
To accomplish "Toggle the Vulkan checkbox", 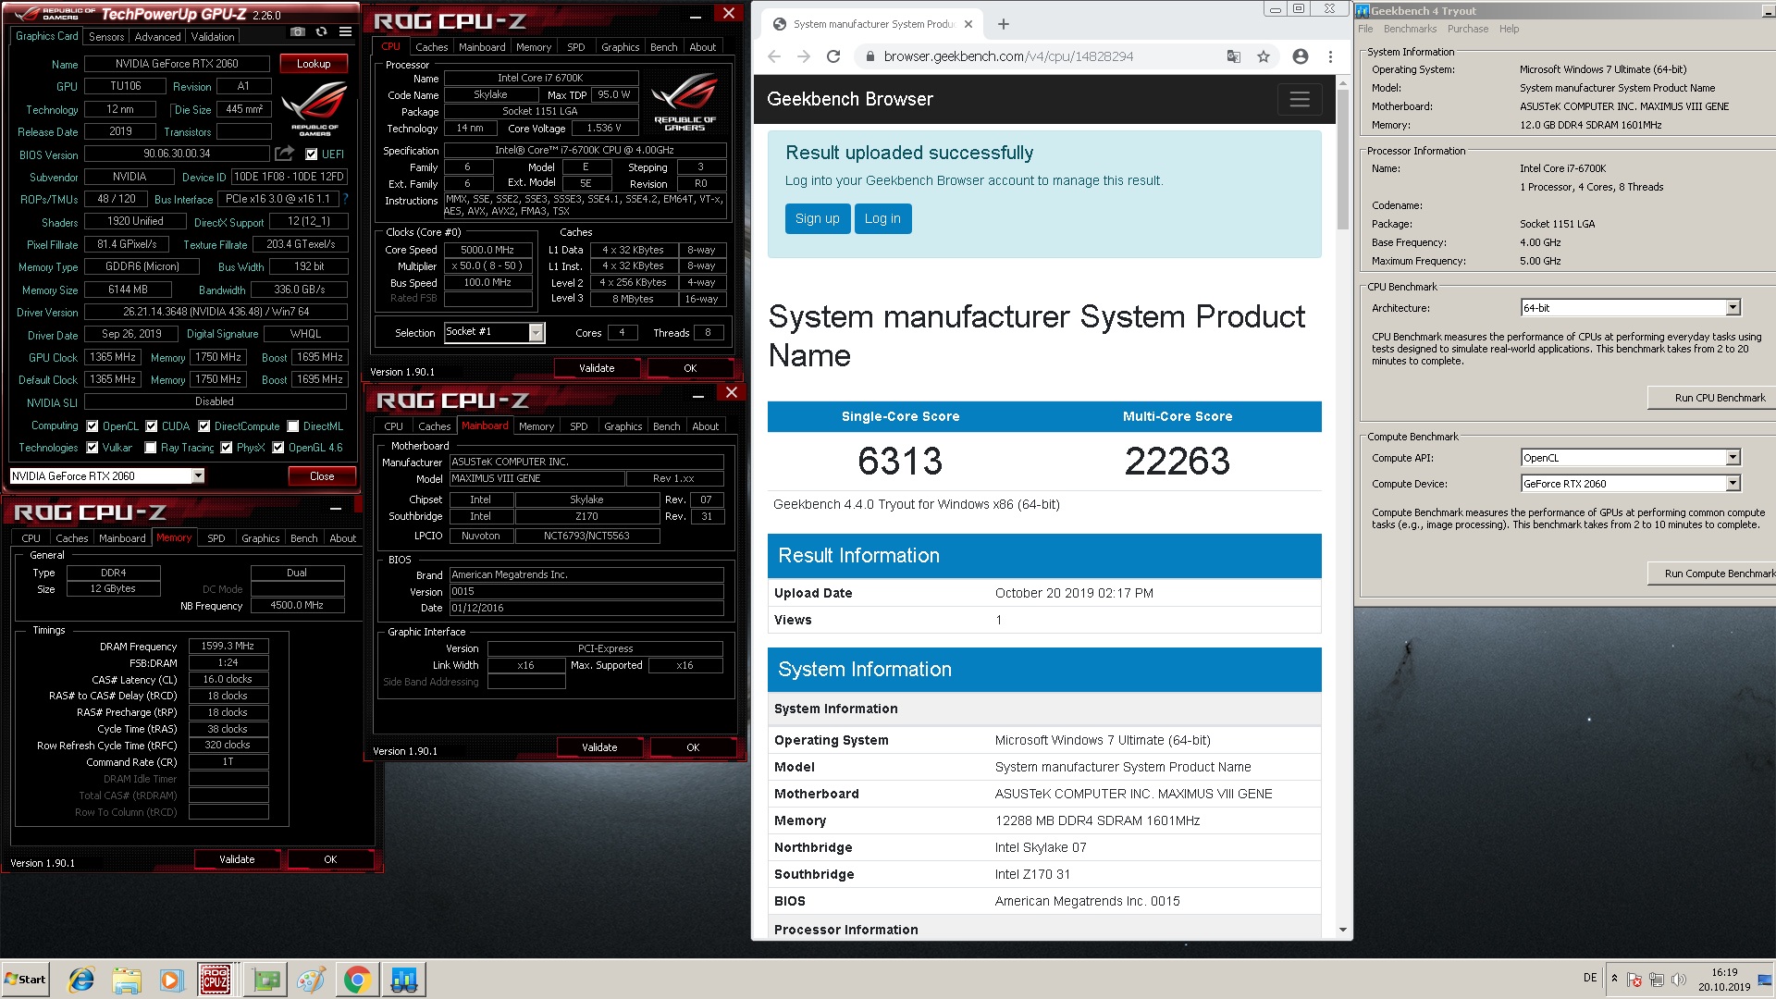I will pyautogui.click(x=92, y=448).
